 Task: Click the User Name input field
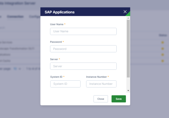point(83,32)
